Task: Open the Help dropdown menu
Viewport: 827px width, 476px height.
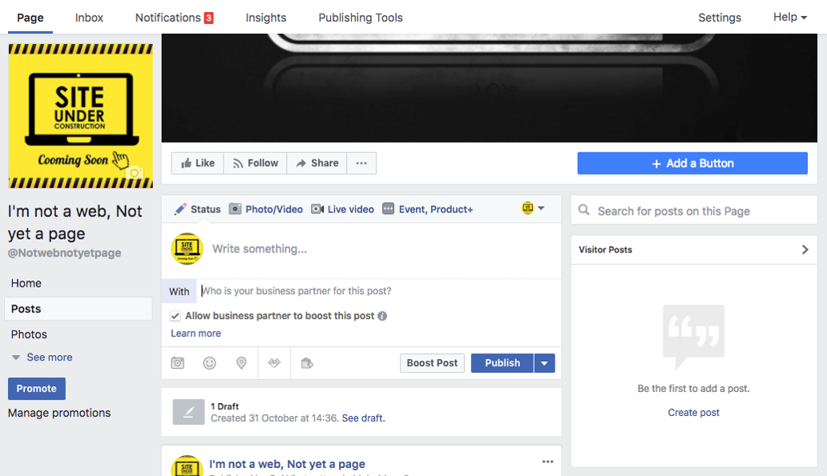Action: click(x=789, y=17)
